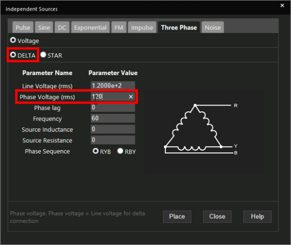Open the Sine tab
The width and height of the screenshot is (291, 245).
coord(44,28)
